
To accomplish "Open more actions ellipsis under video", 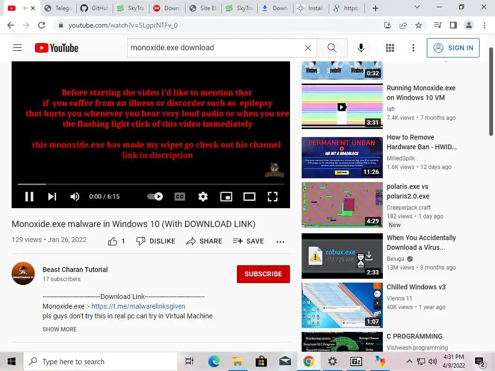I will click(x=280, y=242).
